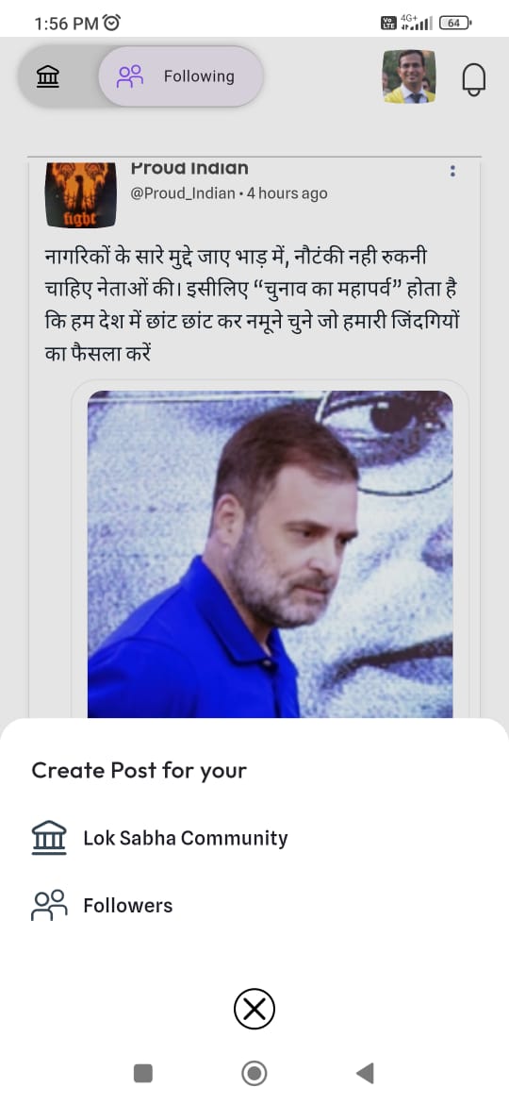Tap the battery indicator in status bar
509x1104 pixels.
[455, 24]
